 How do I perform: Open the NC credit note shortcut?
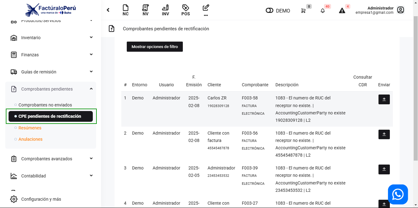click(126, 10)
